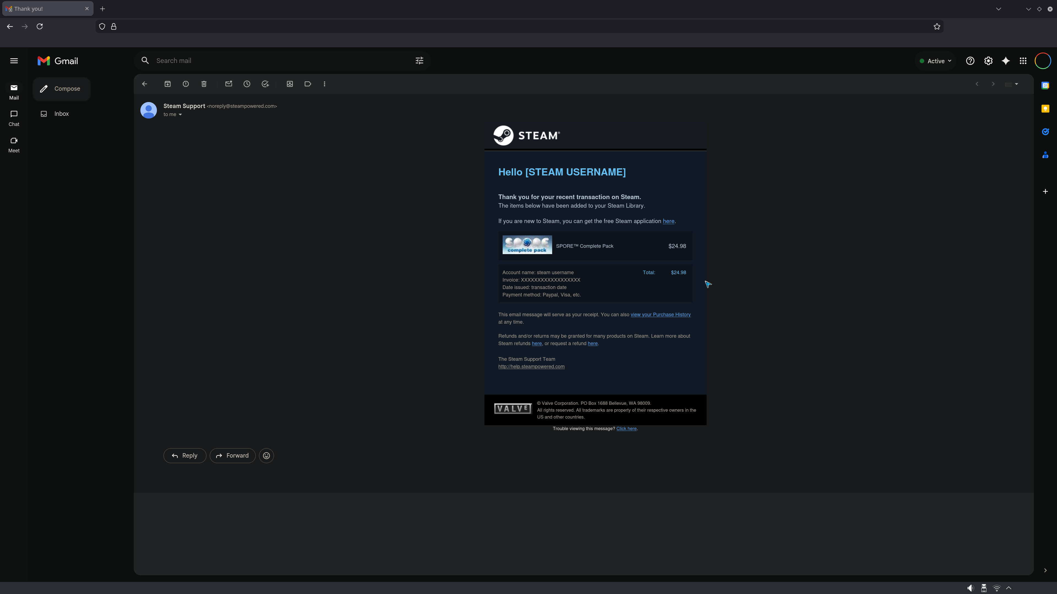The height and width of the screenshot is (594, 1057).
Task: Click the Gmail logo
Action: [58, 61]
